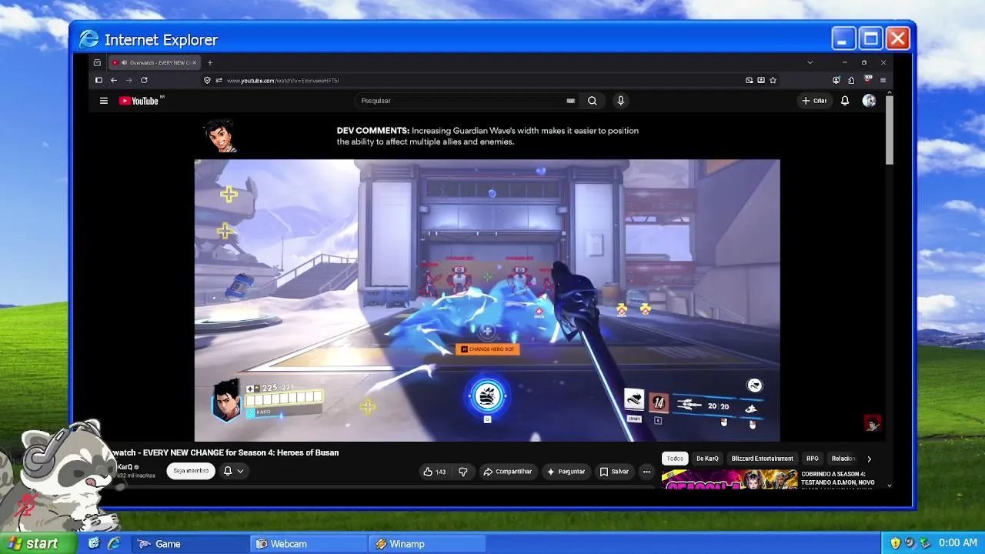Click the YouTube search magnifier button
Screen dimensions: 985x554
point(592,101)
